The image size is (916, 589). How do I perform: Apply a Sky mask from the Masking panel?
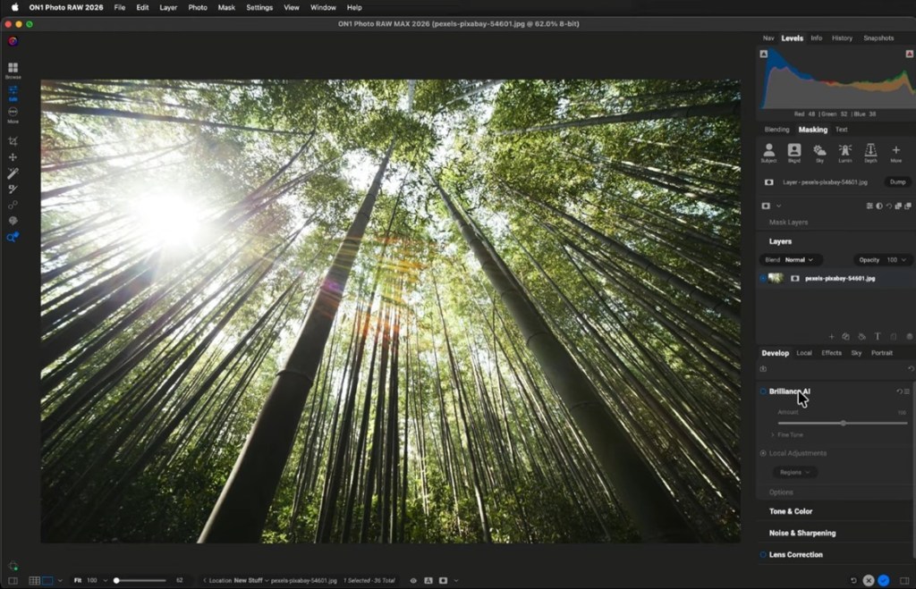(819, 150)
